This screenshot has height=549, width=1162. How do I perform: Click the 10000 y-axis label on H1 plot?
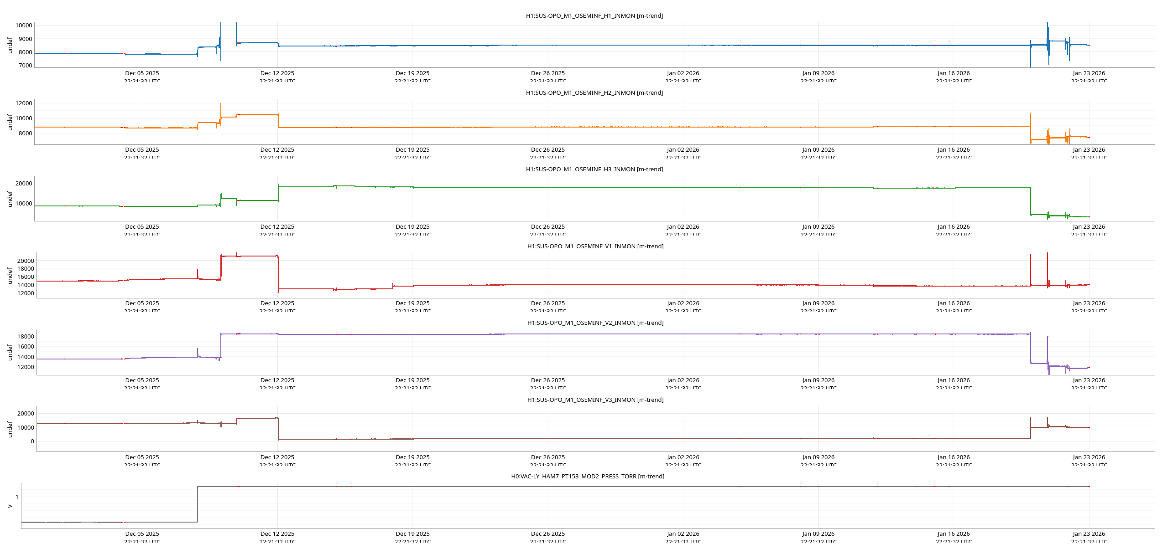click(x=24, y=26)
